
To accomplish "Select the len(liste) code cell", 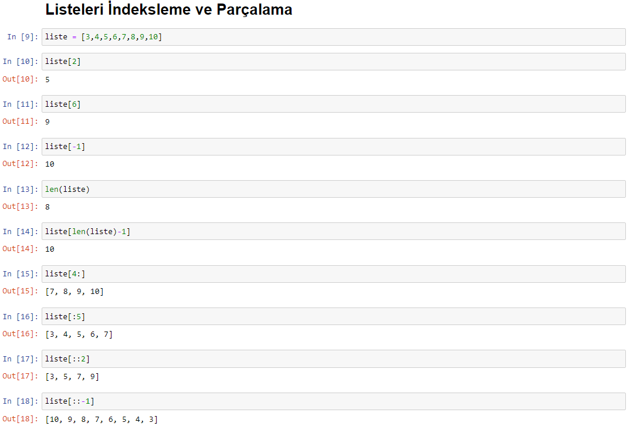I will pyautogui.click(x=334, y=189).
